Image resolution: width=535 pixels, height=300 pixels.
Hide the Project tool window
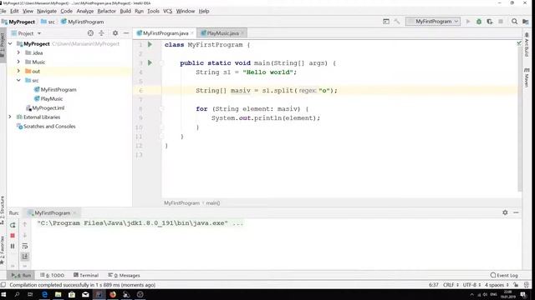(126, 33)
